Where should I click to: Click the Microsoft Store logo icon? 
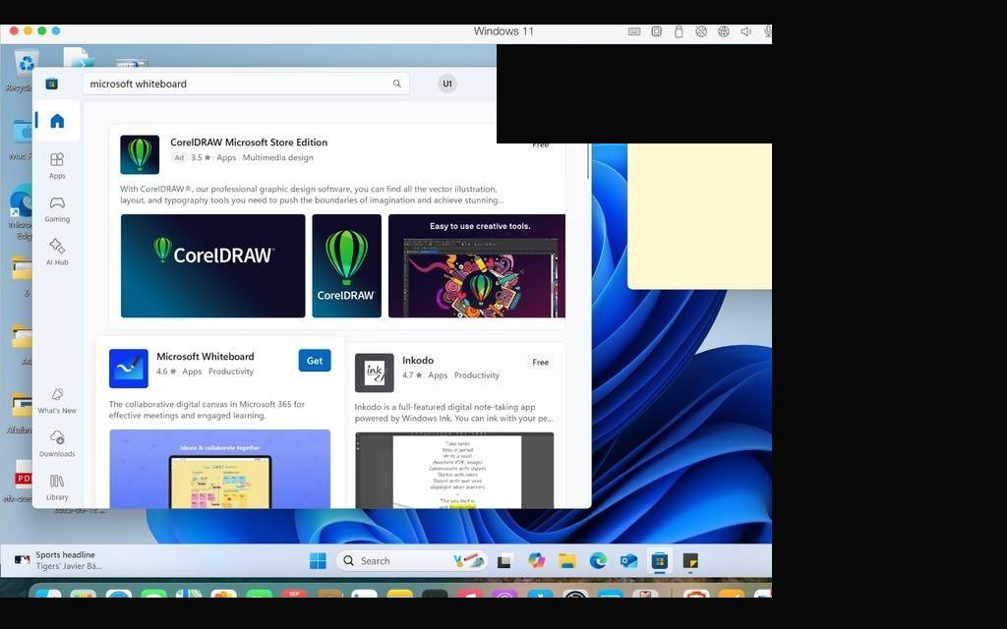[x=51, y=84]
